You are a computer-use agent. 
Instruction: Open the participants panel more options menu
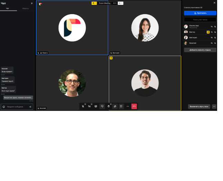point(214,106)
